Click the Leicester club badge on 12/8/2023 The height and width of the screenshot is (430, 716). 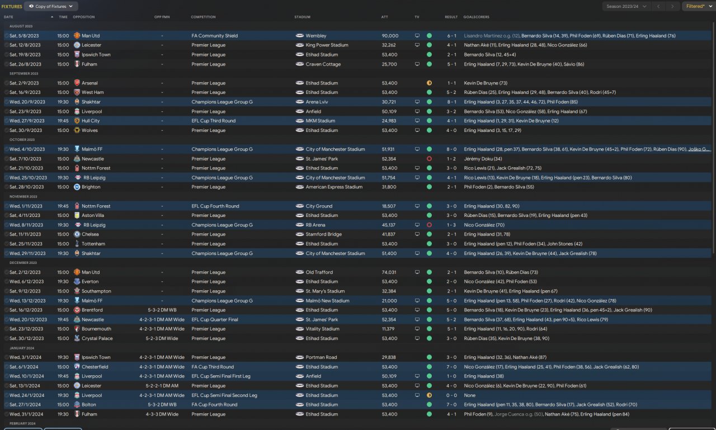pyautogui.click(x=77, y=45)
